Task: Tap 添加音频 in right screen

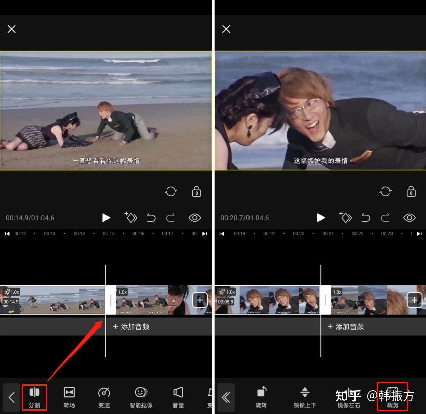Action: [x=345, y=327]
